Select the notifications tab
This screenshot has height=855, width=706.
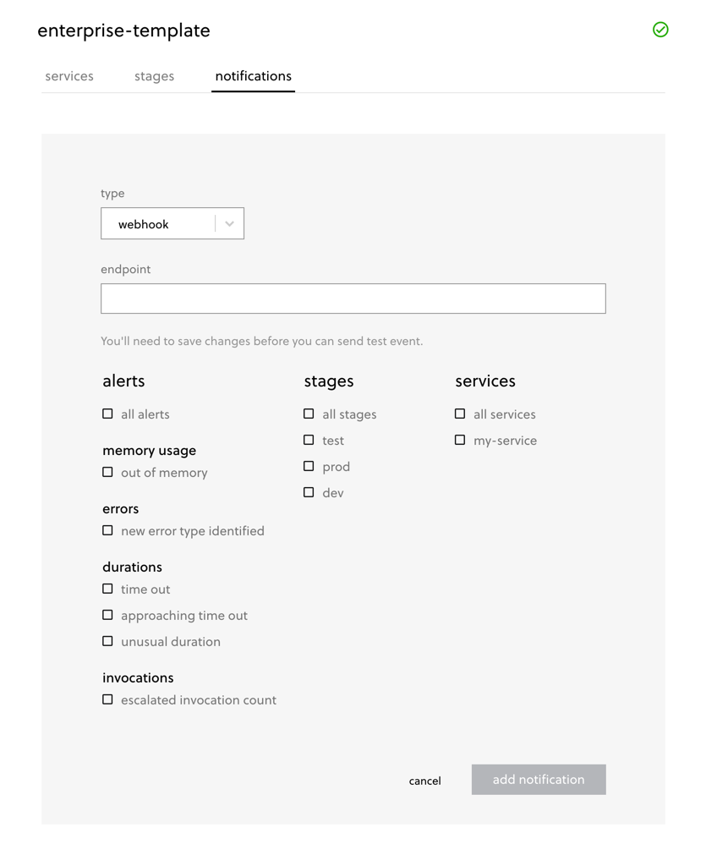pos(253,76)
